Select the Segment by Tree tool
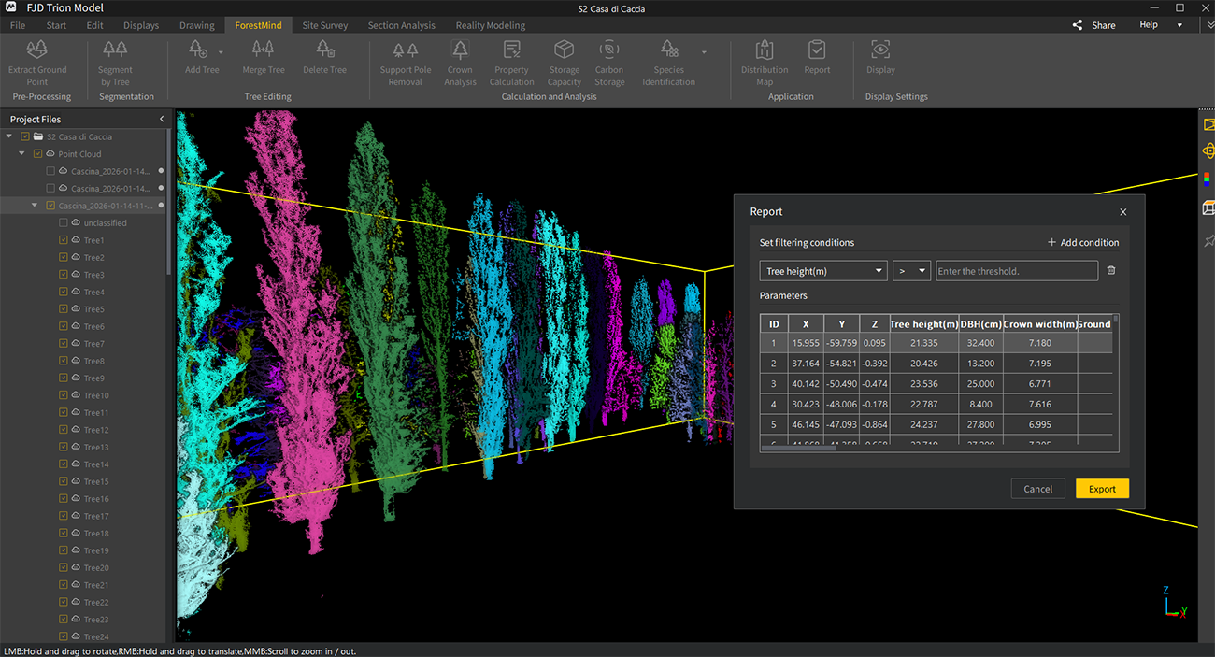Screen dimensions: 1215x657 [x=115, y=50]
